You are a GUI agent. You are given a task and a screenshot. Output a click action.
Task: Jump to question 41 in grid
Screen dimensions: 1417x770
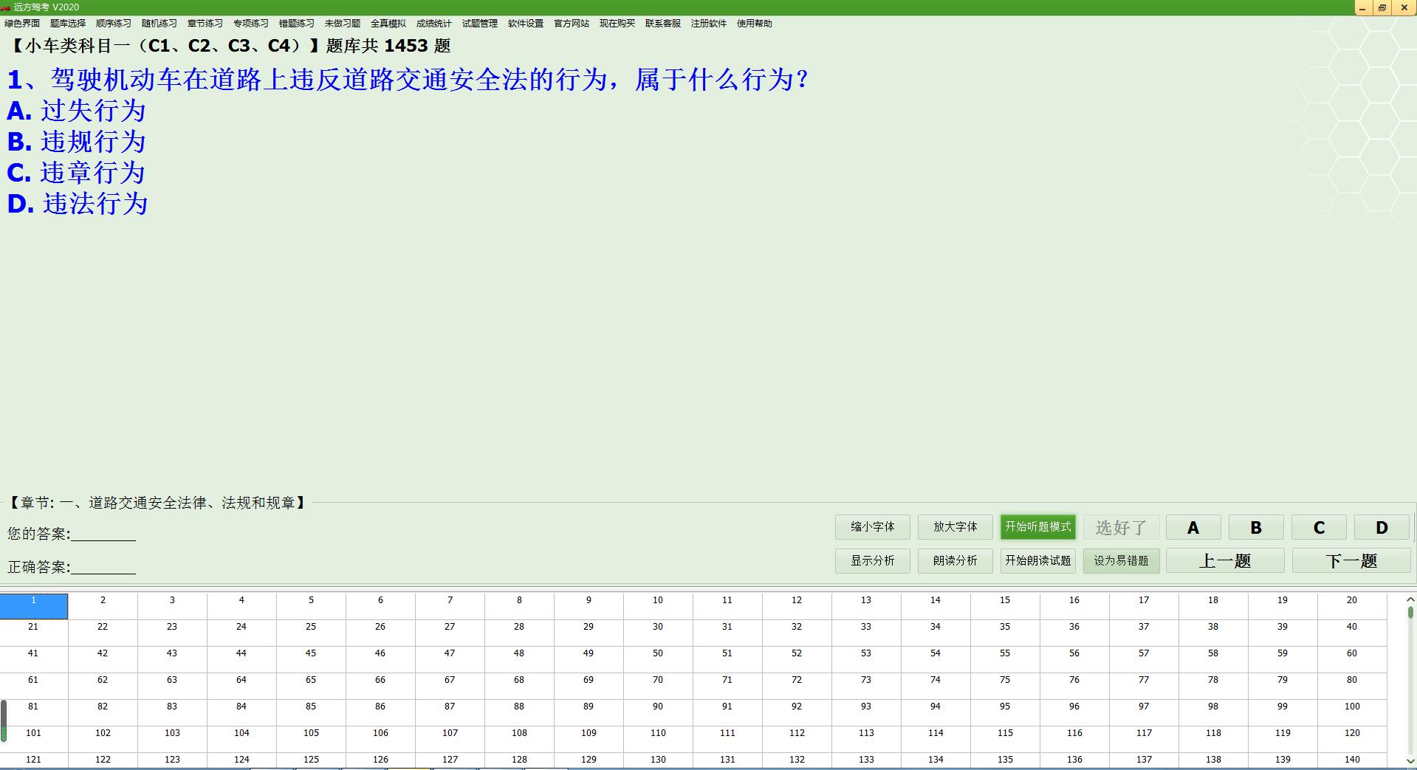tap(33, 659)
